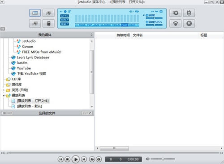224x164 pixels.
Task: Collapse the 播放列表 node
Action: 4,95
